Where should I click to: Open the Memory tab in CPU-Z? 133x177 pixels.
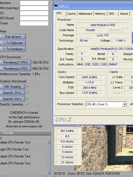pos(100,14)
